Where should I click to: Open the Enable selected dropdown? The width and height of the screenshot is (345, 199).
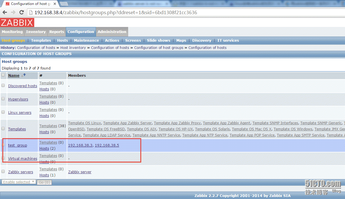point(19,182)
